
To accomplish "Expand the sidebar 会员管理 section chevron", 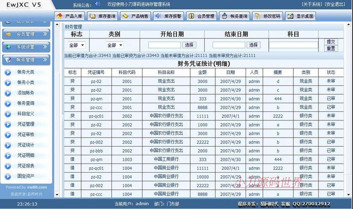I will (x=45, y=34).
